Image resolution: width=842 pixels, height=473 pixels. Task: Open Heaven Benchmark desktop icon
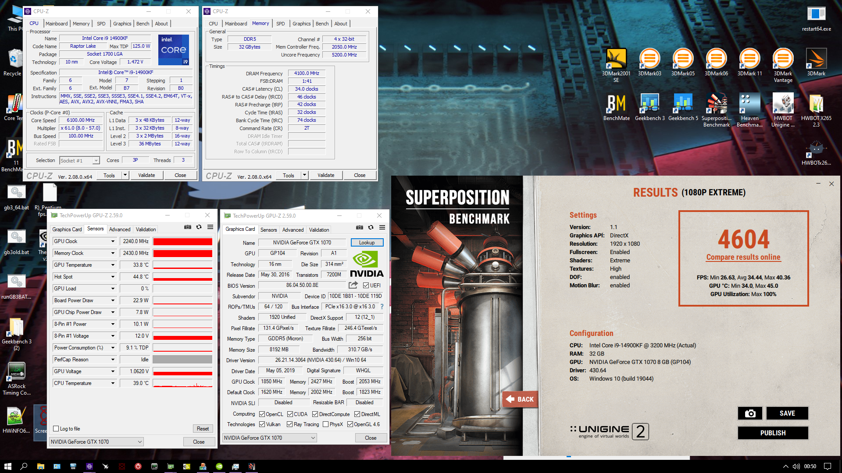click(x=749, y=110)
